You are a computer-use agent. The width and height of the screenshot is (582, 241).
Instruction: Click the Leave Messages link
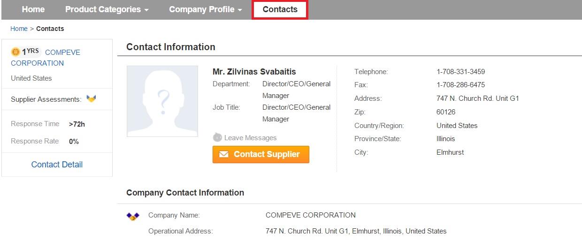[250, 138]
